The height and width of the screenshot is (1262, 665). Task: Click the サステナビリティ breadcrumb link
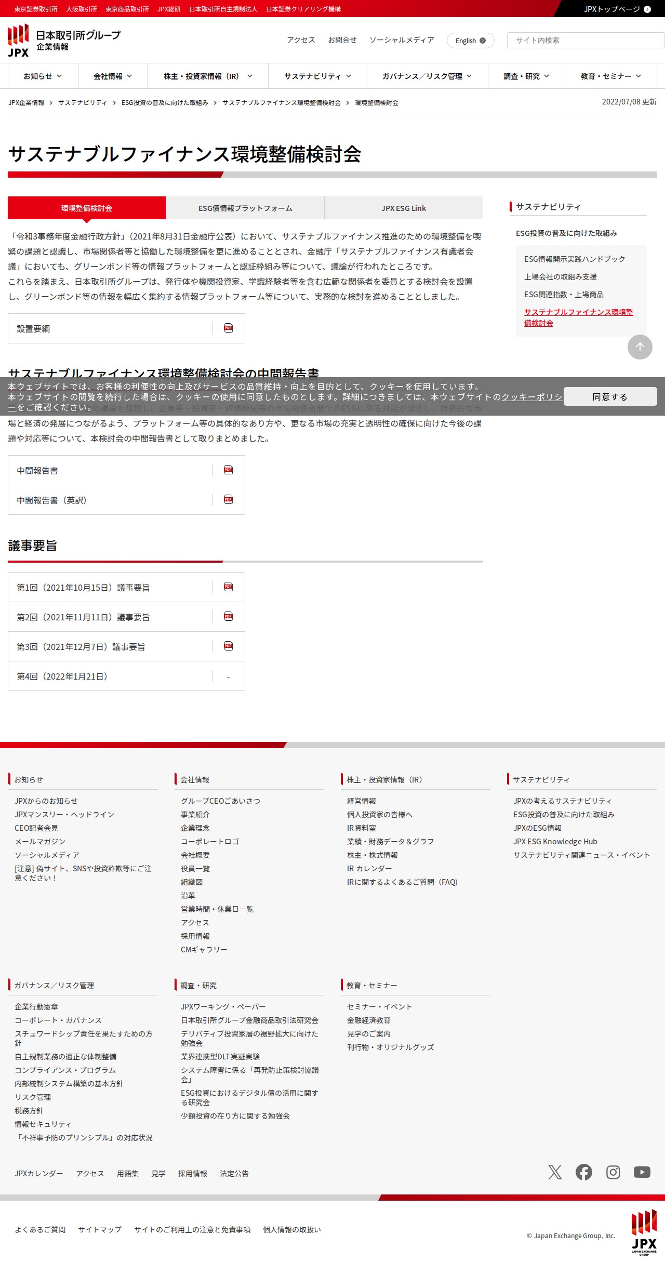pos(83,103)
